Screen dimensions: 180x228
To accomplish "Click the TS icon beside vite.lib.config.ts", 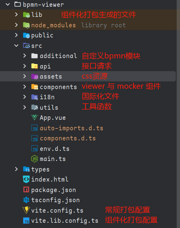I will (26, 221).
